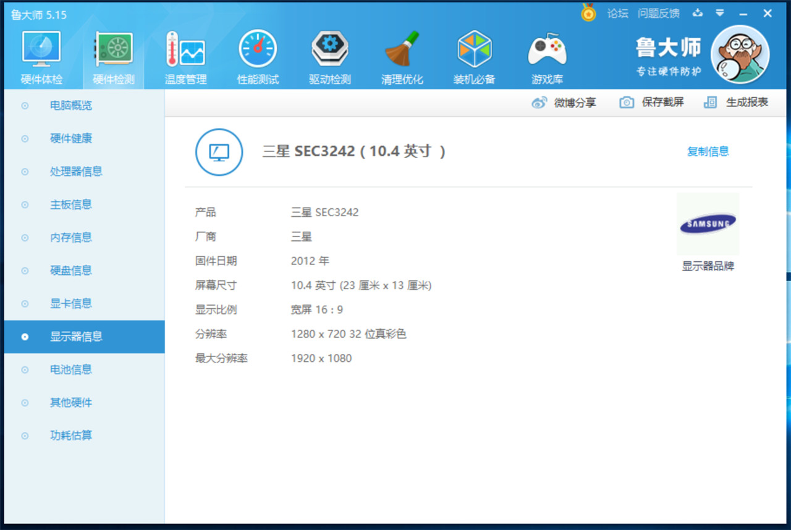791x530 pixels.
Task: Open 问题反馈 feedback
Action: coord(658,14)
